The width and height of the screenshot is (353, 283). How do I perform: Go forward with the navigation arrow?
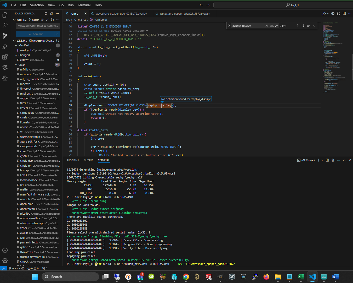(208, 5)
